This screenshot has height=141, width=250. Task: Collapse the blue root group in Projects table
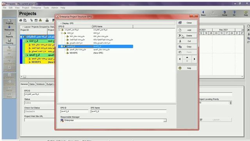(21, 37)
